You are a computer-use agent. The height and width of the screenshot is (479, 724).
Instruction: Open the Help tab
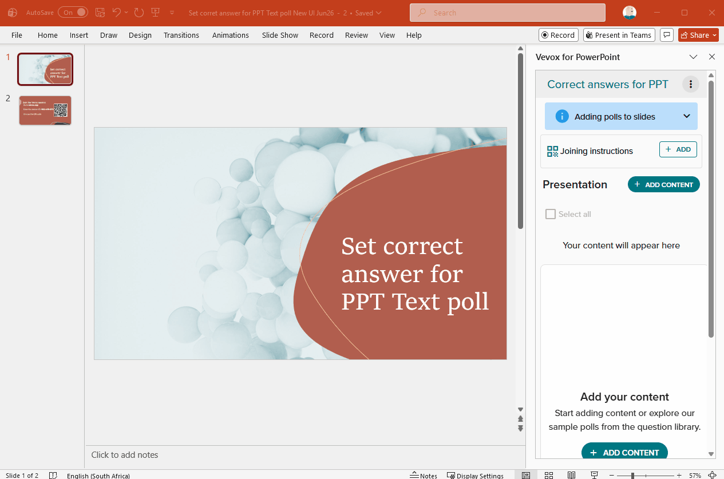click(x=414, y=35)
